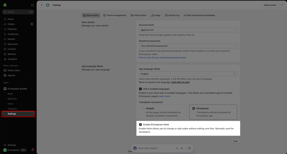Click the Learn more link
Image resolution: width=287 pixels, height=154 pixels.
tap(164, 96)
